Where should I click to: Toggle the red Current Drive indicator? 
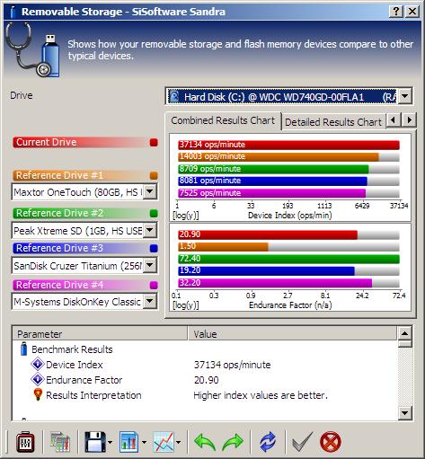pos(154,143)
